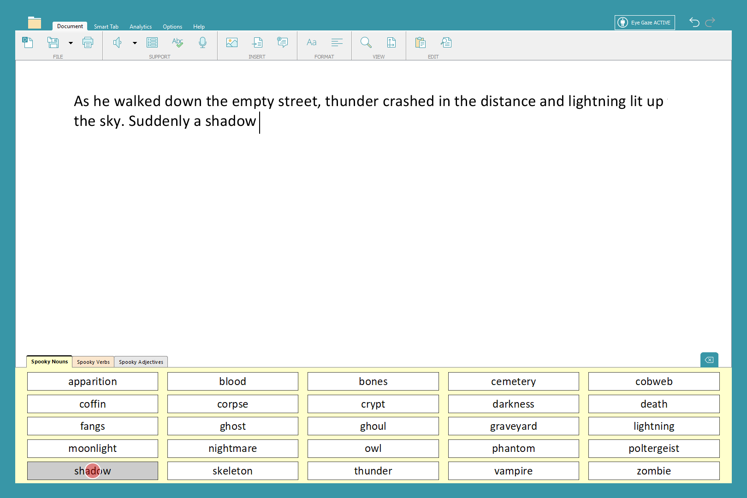
Task: Click the Save document icon
Action: (x=53, y=43)
